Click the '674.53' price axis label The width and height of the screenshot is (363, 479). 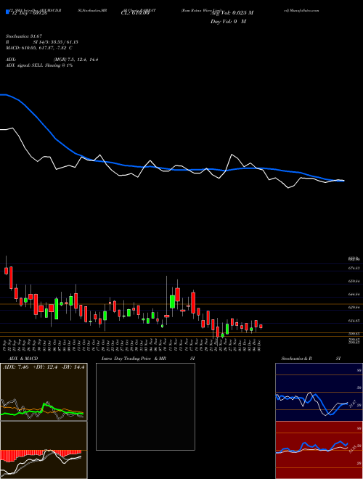click(x=354, y=268)
